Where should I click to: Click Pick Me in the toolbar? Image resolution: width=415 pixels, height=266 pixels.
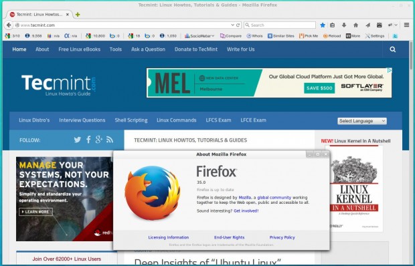click(x=309, y=36)
